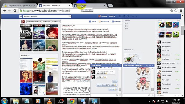Screen dimensions: 185x104
Task: Open File Explorer from taskbar
Action: pos(16,101)
